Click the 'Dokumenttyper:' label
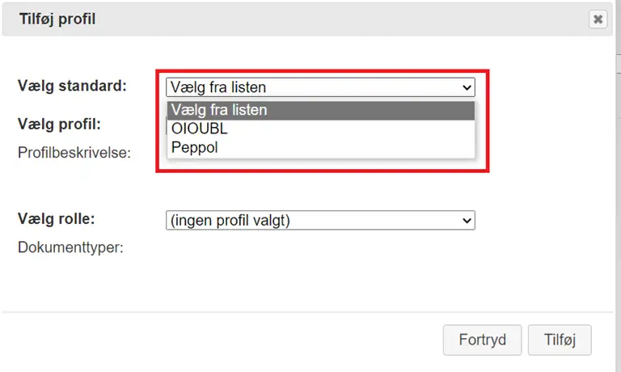Screen dimensions: 621x372 point(70,247)
